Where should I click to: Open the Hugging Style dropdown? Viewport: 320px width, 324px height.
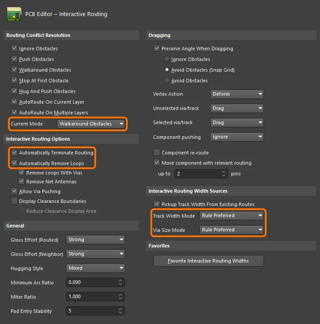click(95, 268)
